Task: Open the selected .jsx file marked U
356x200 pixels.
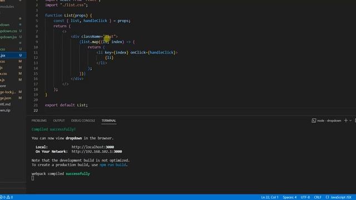Action: pyautogui.click(x=13, y=56)
